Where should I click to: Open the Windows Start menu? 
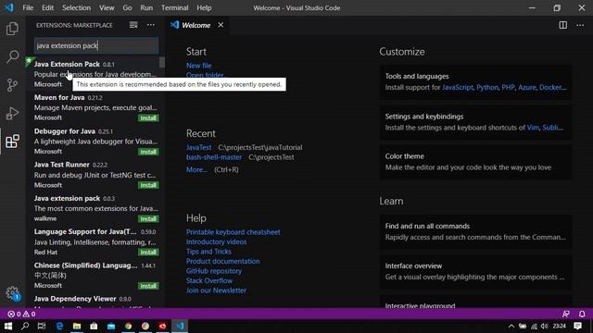8,326
